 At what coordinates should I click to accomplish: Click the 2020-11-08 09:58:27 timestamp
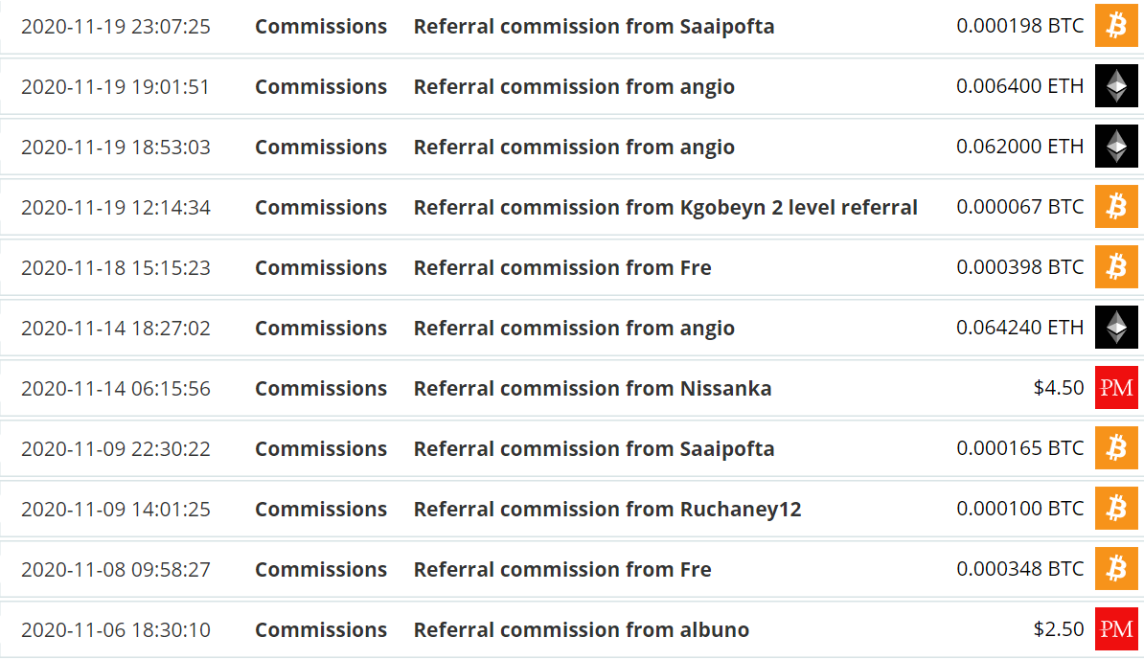coord(115,570)
